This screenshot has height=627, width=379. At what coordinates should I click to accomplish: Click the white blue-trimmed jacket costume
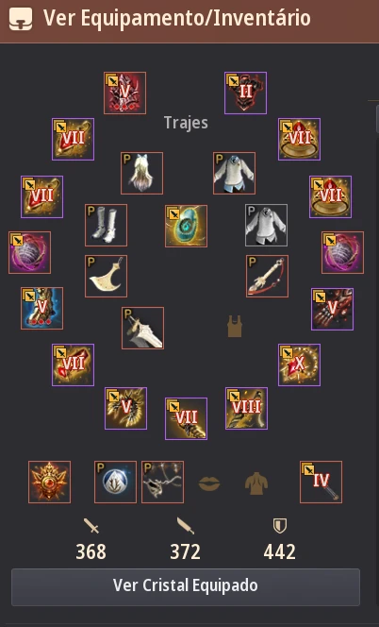(x=235, y=173)
